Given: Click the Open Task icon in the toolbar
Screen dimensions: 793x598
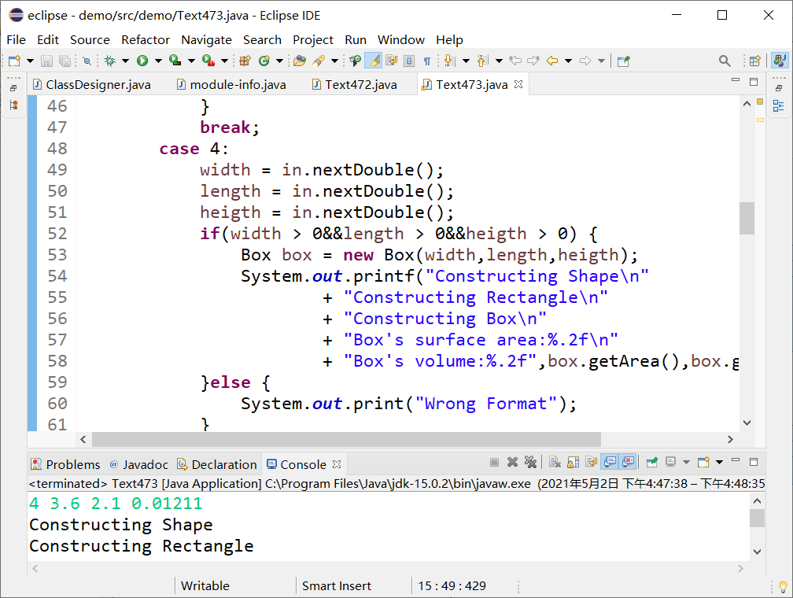Looking at the screenshot, I should coord(355,61).
